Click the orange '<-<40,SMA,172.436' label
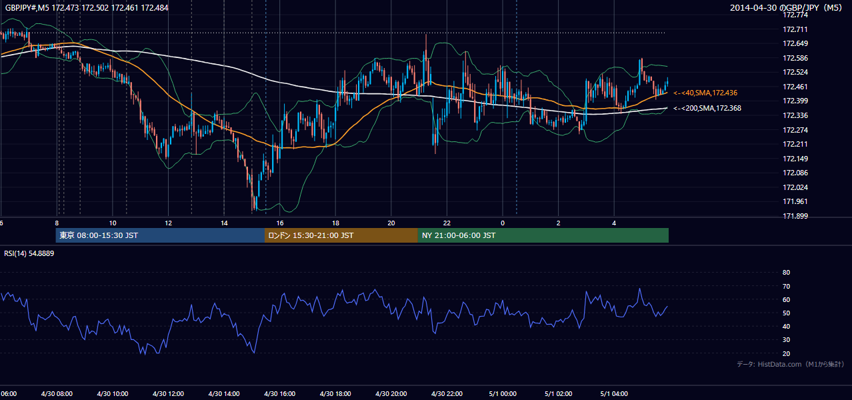The image size is (852, 400). coord(705,93)
